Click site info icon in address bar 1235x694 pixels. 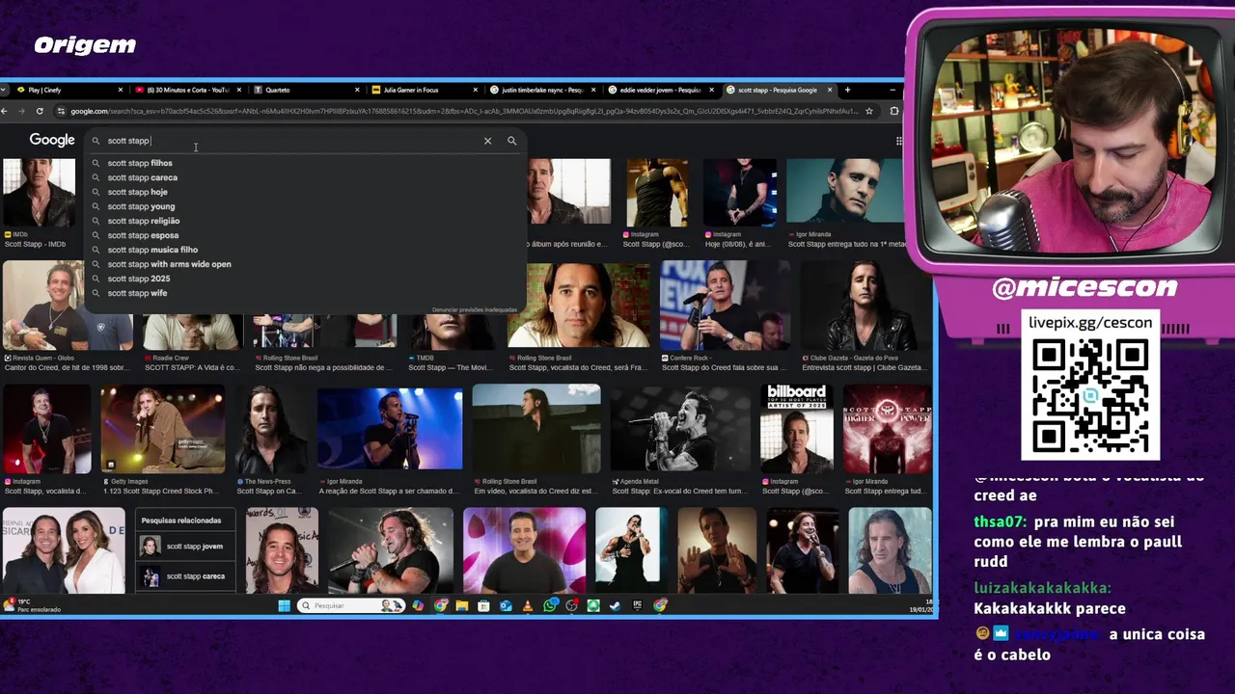pyautogui.click(x=60, y=111)
